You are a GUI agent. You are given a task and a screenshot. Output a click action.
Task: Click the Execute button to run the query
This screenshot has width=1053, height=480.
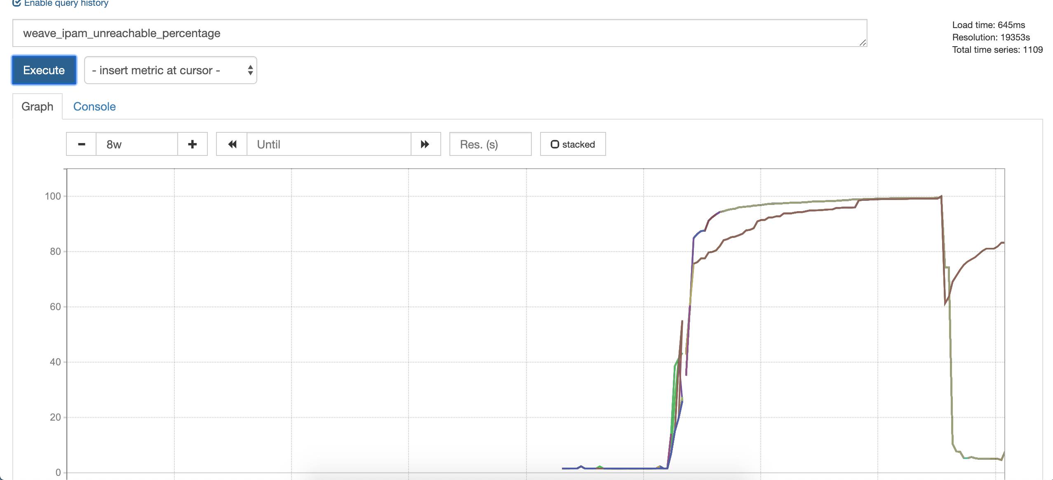(44, 70)
